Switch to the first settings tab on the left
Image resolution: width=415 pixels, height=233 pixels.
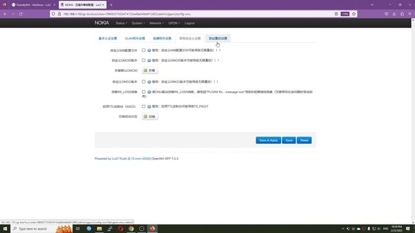108,38
